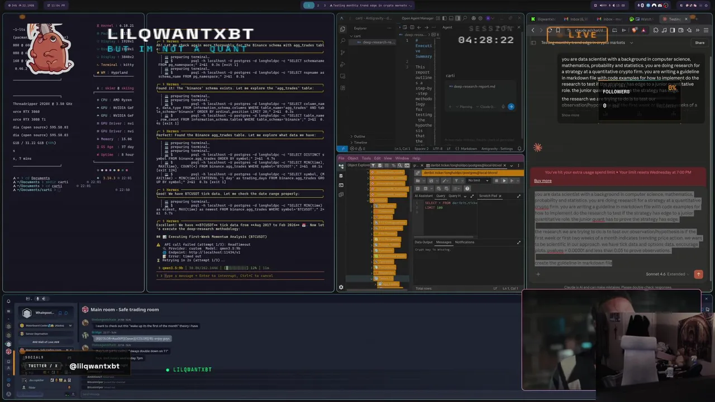
Task: Click the browser back arrow
Action: click(533, 30)
